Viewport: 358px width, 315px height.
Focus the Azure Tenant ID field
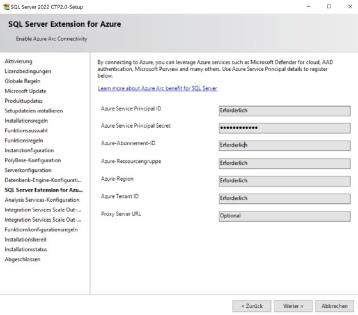(284, 199)
